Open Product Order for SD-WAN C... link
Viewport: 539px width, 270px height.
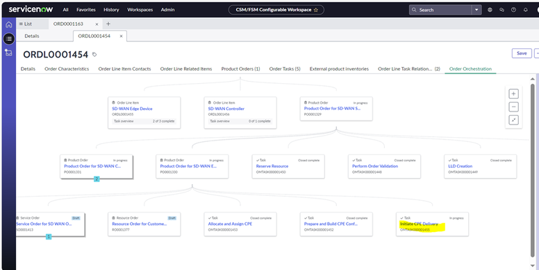point(92,166)
